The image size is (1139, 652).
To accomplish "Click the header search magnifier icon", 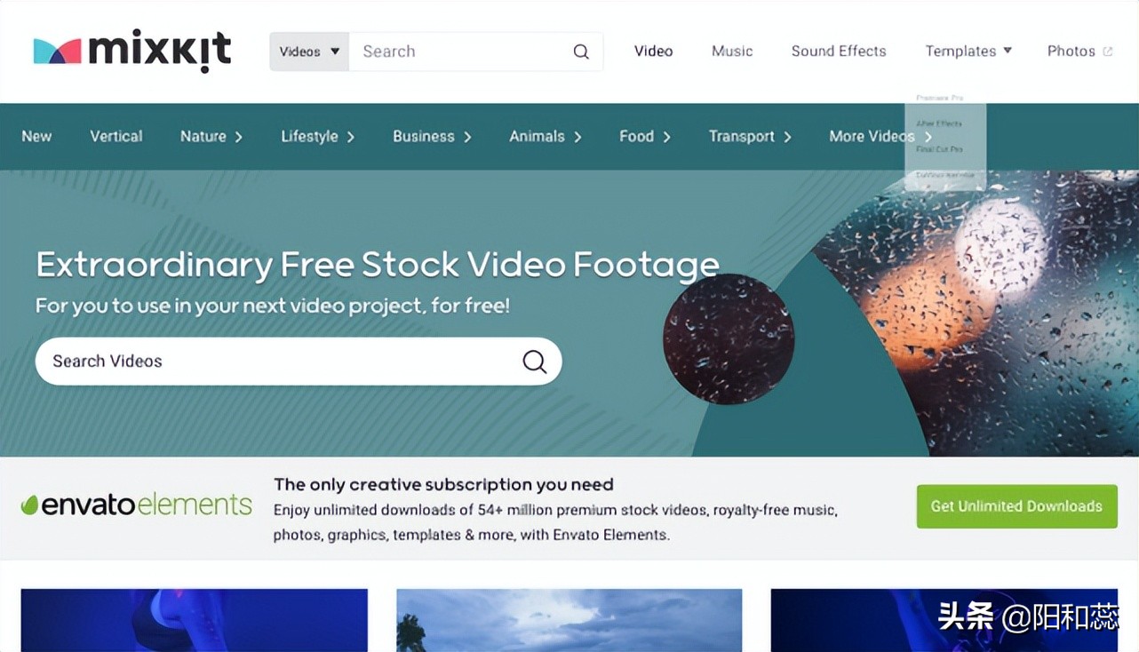I will click(x=581, y=52).
